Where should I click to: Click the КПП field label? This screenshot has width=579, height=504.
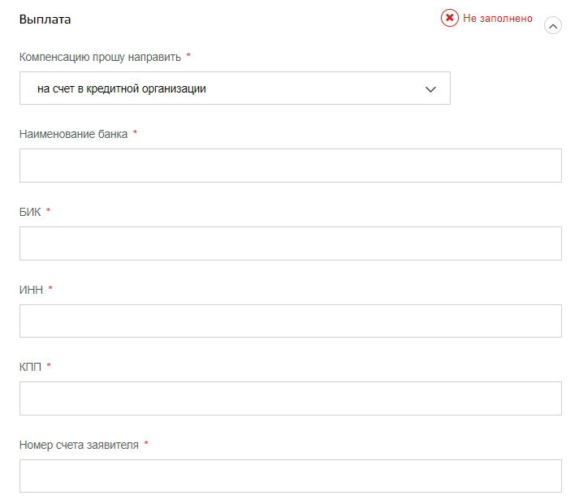tap(30, 367)
